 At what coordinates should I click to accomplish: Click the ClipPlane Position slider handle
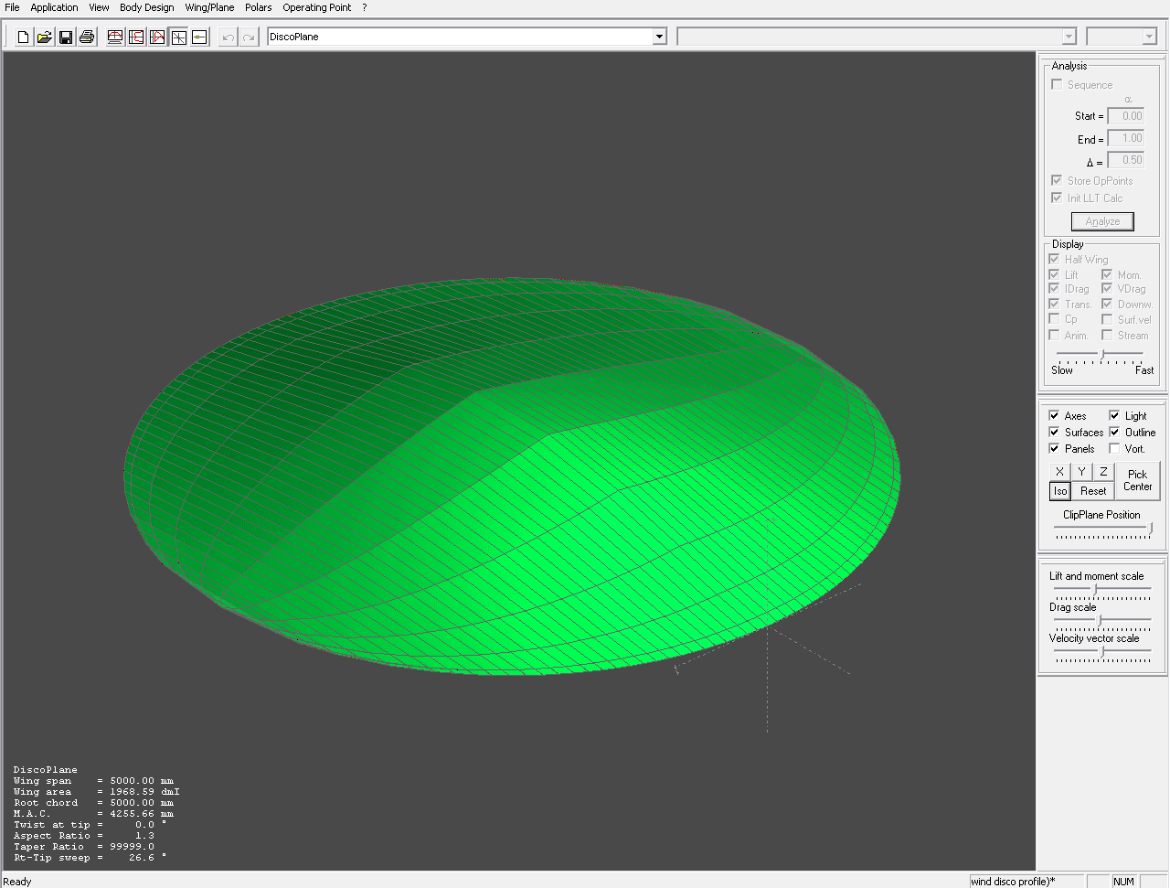[1150, 529]
